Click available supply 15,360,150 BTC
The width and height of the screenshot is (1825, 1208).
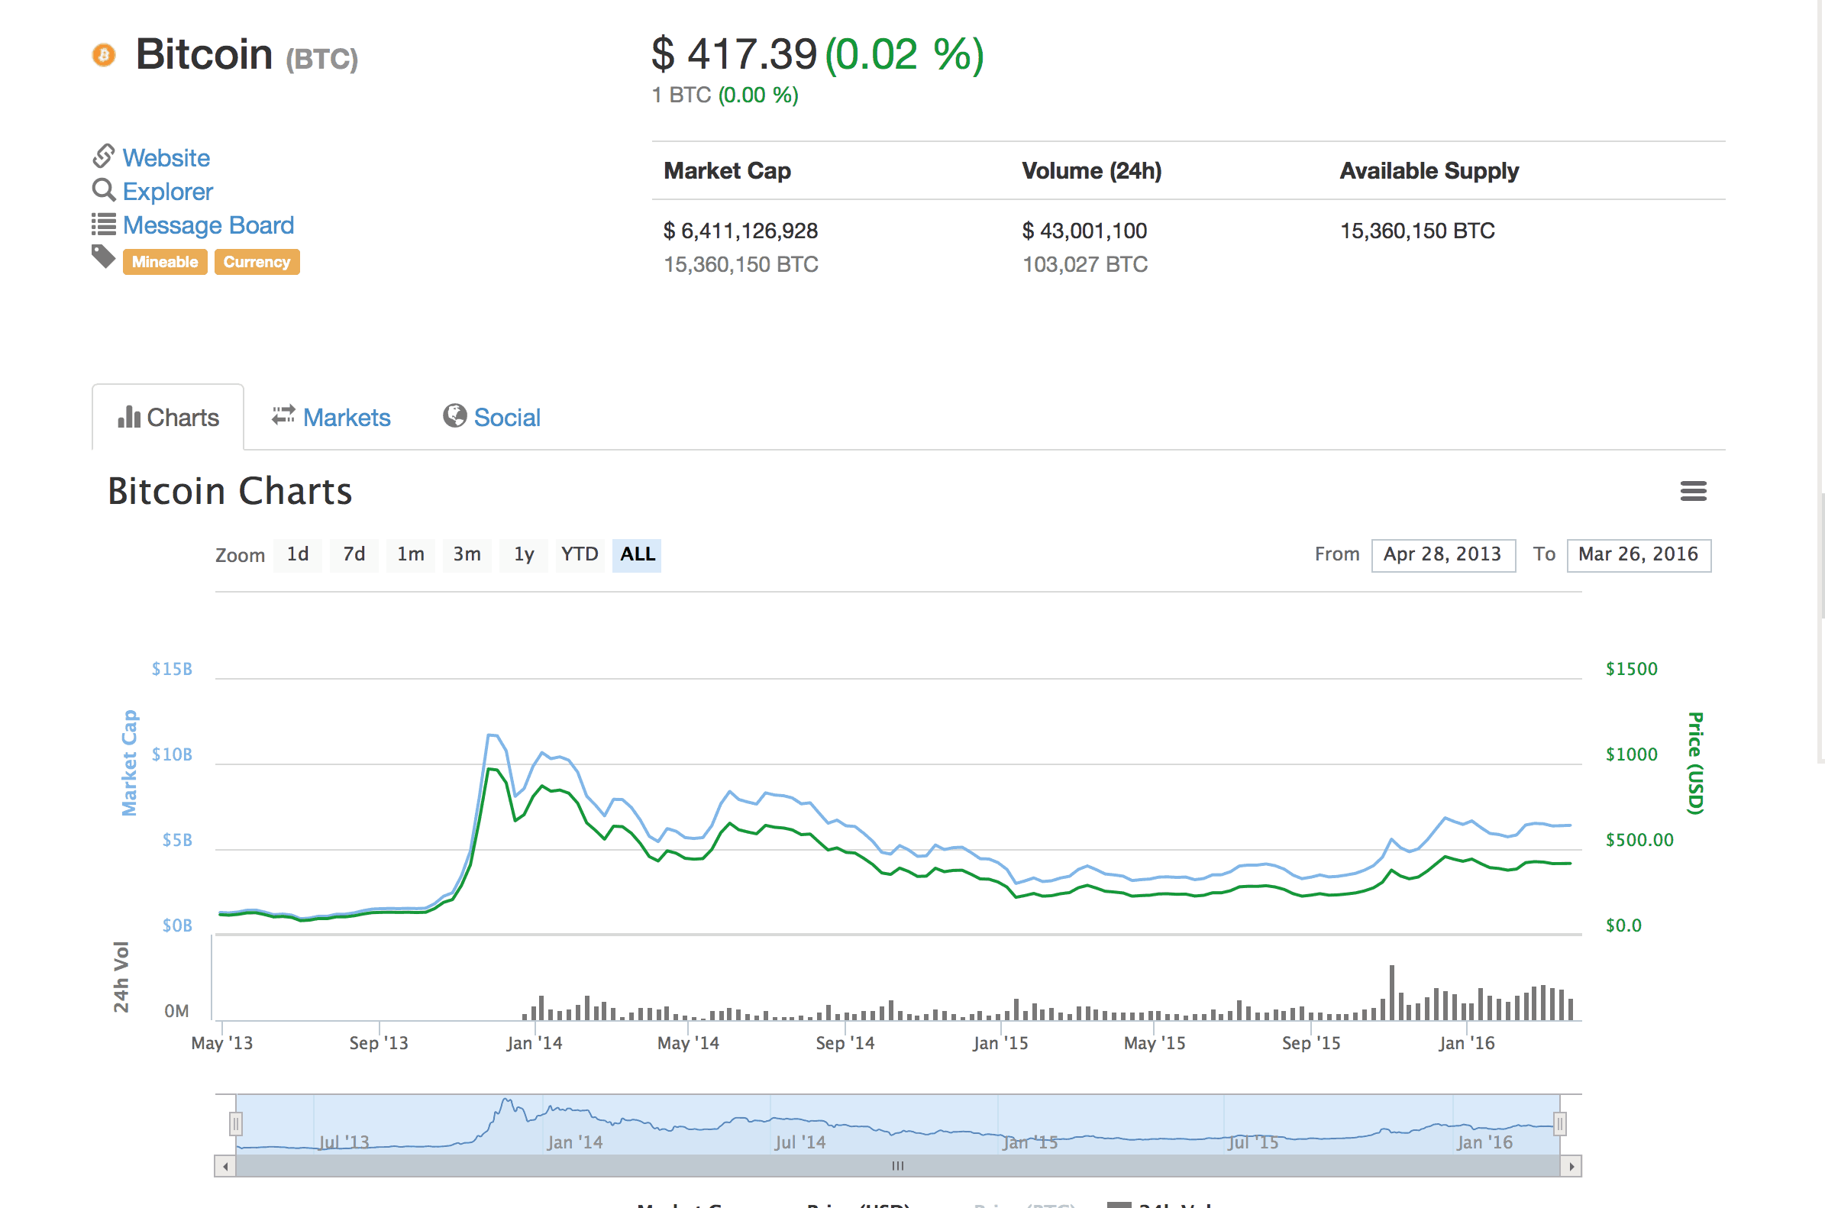(1416, 231)
